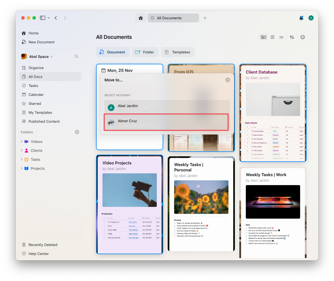Select the Tasks folder calendar icon
The image size is (334, 281).
(26, 159)
